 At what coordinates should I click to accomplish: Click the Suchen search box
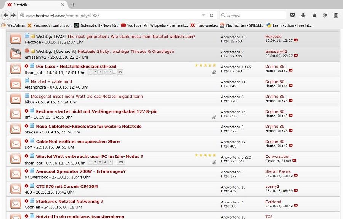253,16
